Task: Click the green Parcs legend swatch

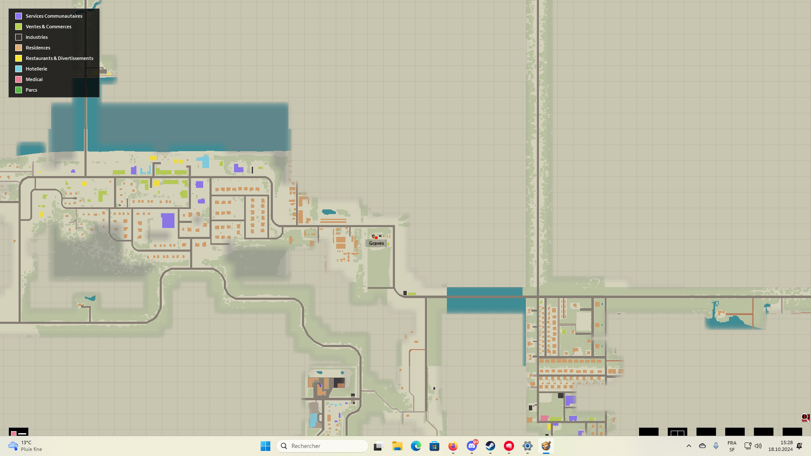Action: 19,90
